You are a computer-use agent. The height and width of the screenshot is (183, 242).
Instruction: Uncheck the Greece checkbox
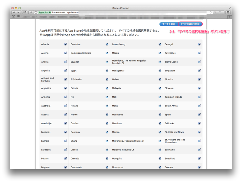click(107, 150)
